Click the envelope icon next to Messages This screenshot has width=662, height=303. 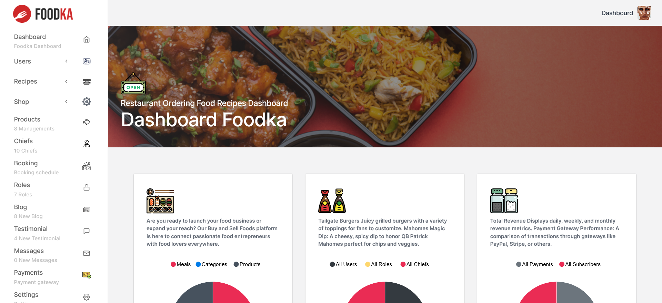pyautogui.click(x=87, y=253)
